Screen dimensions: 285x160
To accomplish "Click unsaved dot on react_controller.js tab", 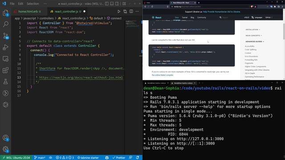I will [x=84, y=12].
